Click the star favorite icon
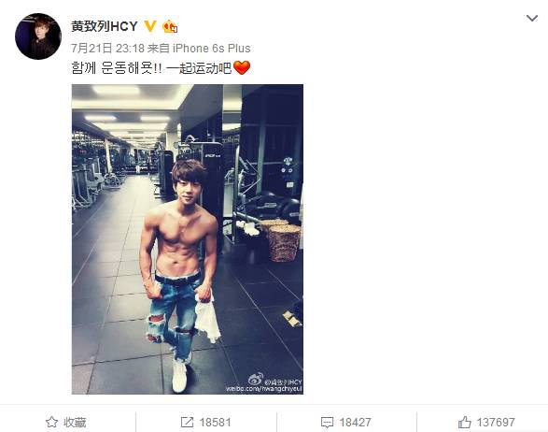Viewport: 548px width, 432px height. [x=51, y=422]
